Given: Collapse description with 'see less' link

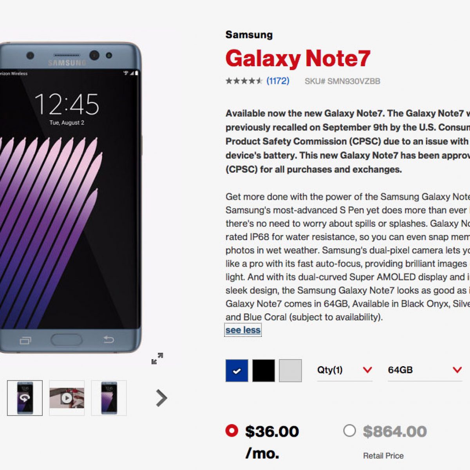Looking at the screenshot, I should (x=243, y=330).
